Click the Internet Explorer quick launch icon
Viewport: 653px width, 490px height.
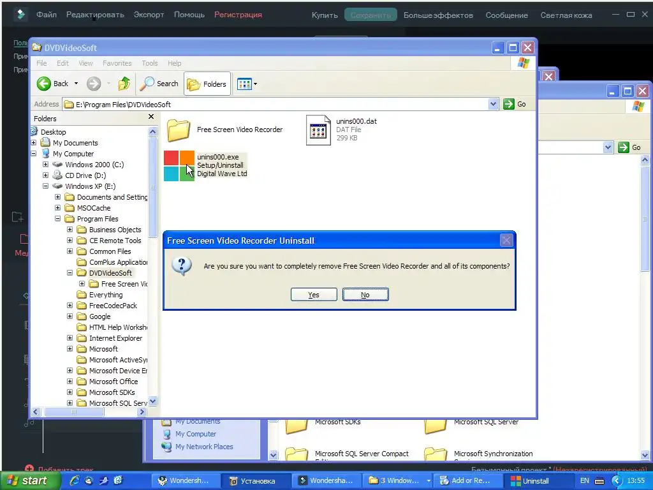(x=75, y=480)
